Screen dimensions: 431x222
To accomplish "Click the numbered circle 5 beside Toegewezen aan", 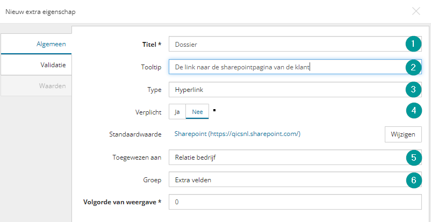I will [x=414, y=157].
